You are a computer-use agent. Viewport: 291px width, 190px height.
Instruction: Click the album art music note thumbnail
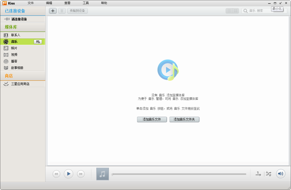pos(102,174)
